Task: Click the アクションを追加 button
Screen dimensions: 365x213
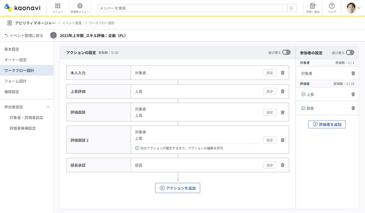Action: 178,188
